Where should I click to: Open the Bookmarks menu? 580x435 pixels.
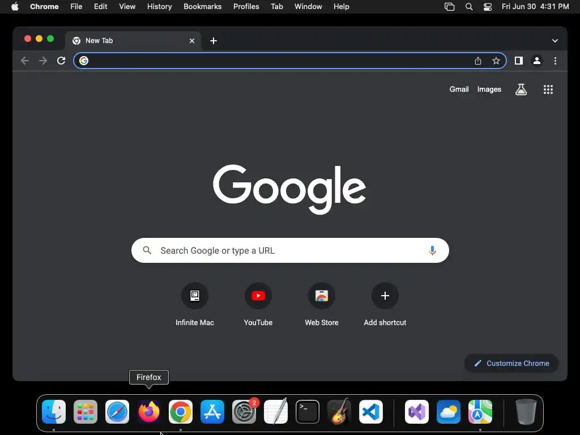(x=202, y=7)
